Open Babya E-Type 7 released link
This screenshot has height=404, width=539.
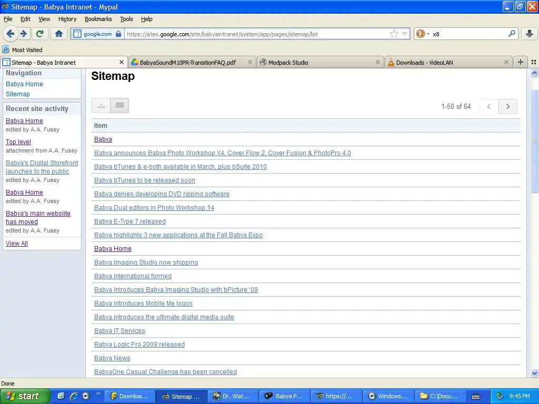[x=130, y=221]
